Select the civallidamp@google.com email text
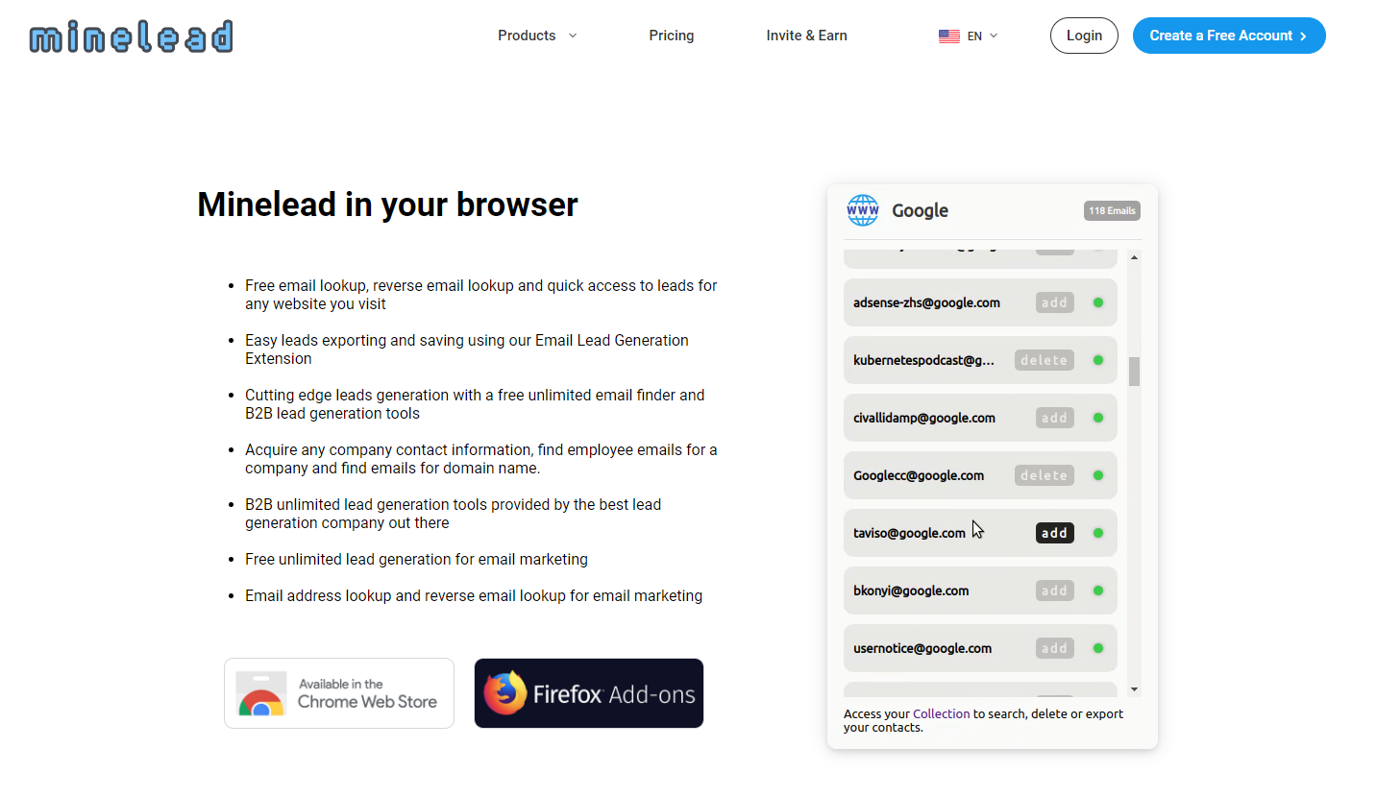 coord(924,418)
